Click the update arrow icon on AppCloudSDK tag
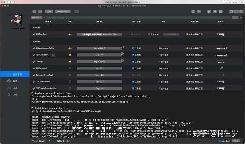Screen dimensions: 245x144 pos(122,54)
